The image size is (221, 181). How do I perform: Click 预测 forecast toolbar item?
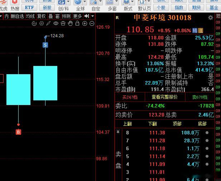pyautogui.click(x=66, y=16)
